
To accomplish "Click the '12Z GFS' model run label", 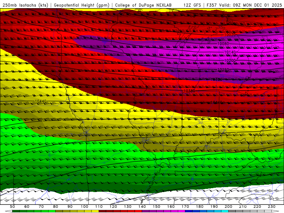I will pos(192,5).
